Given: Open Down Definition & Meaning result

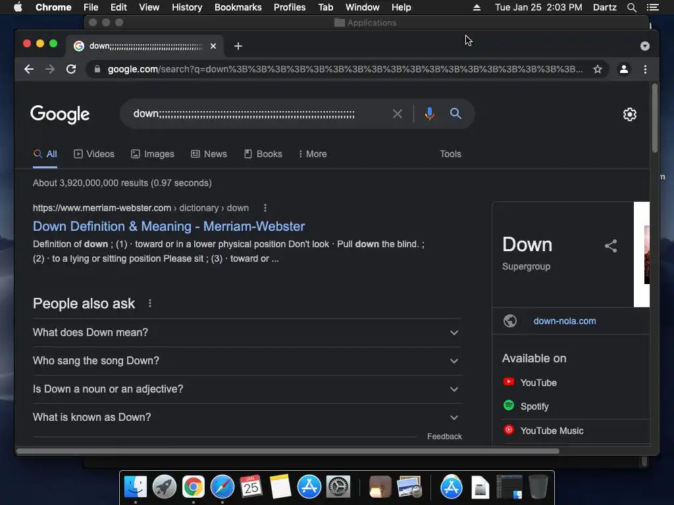Looking at the screenshot, I should 169,226.
